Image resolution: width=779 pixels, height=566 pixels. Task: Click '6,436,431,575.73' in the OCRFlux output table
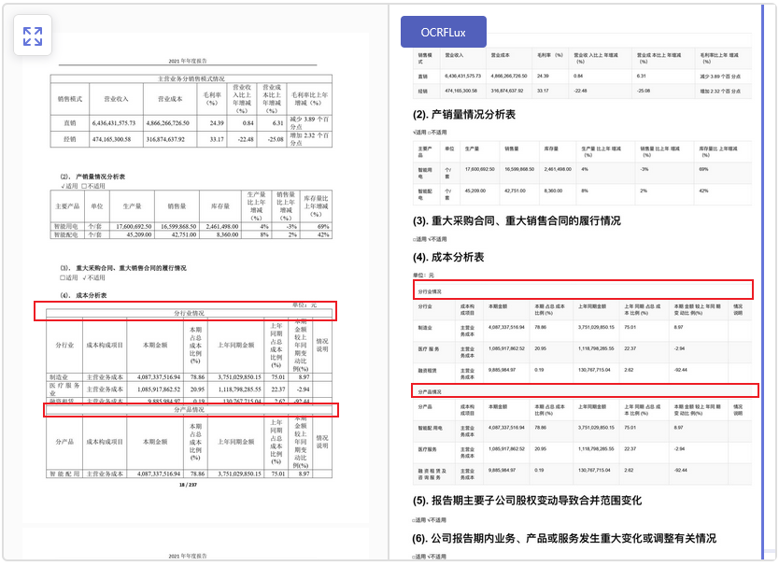coord(462,76)
